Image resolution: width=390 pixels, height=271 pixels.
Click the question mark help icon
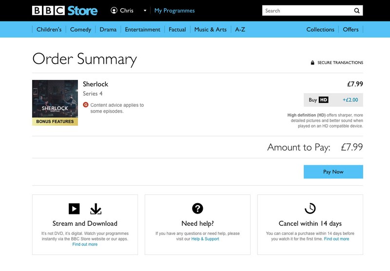click(x=197, y=209)
